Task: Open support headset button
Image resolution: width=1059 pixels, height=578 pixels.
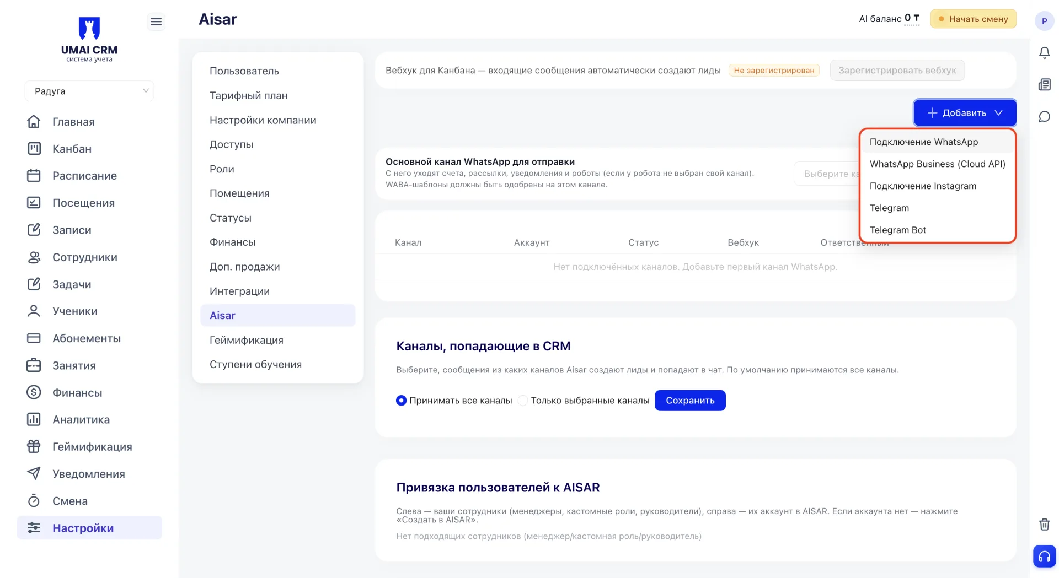Action: pos(1044,557)
